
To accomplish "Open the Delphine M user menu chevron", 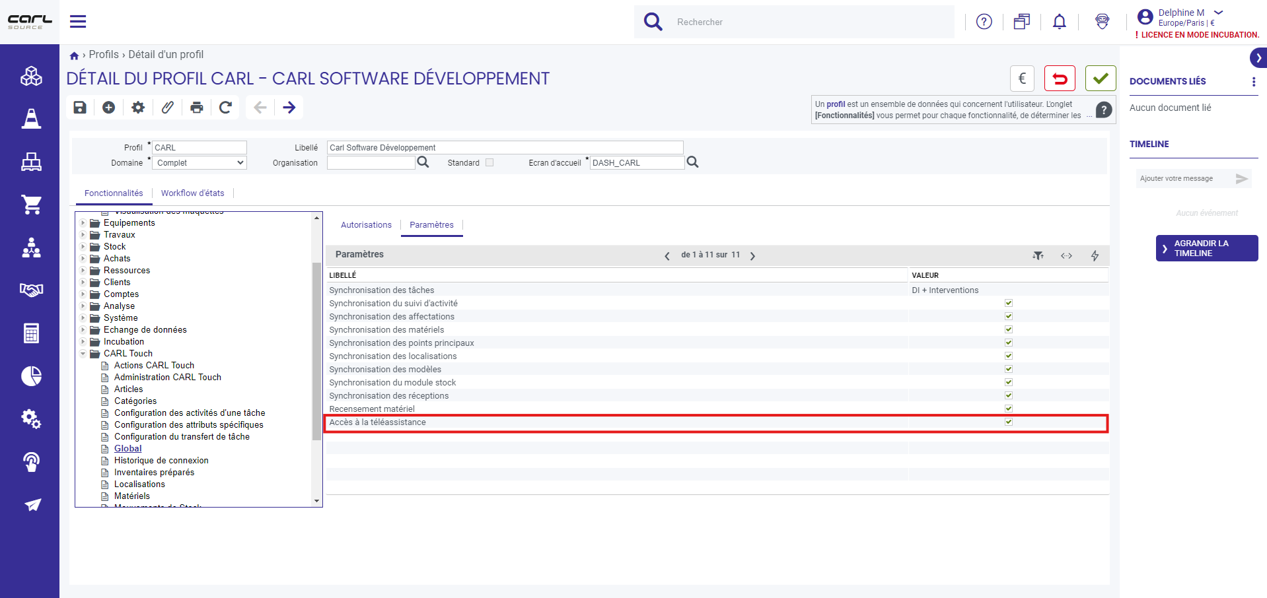I will coord(1219,13).
